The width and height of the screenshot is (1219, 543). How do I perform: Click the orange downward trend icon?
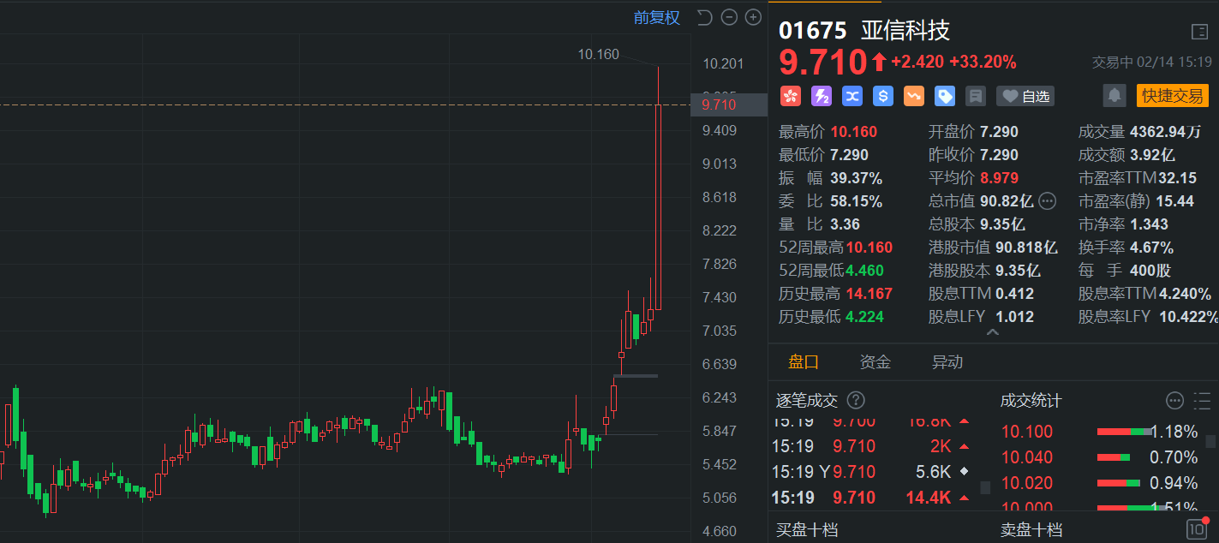coord(914,96)
